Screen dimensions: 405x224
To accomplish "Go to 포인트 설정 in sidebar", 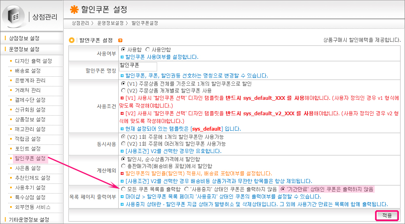I will coord(27,149).
